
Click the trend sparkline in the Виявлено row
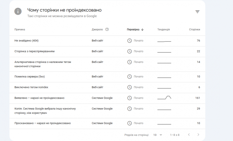point(164,97)
